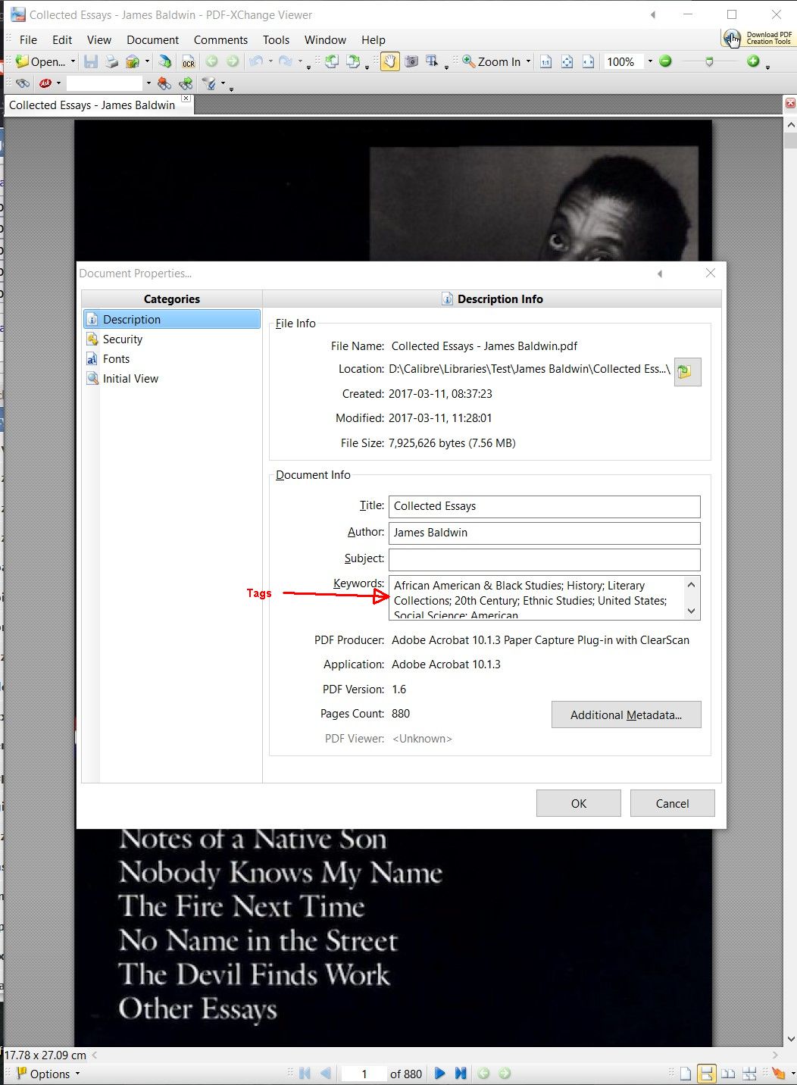Image resolution: width=797 pixels, height=1085 pixels.
Task: Click Keywords scrollbar up arrow
Action: coord(691,585)
